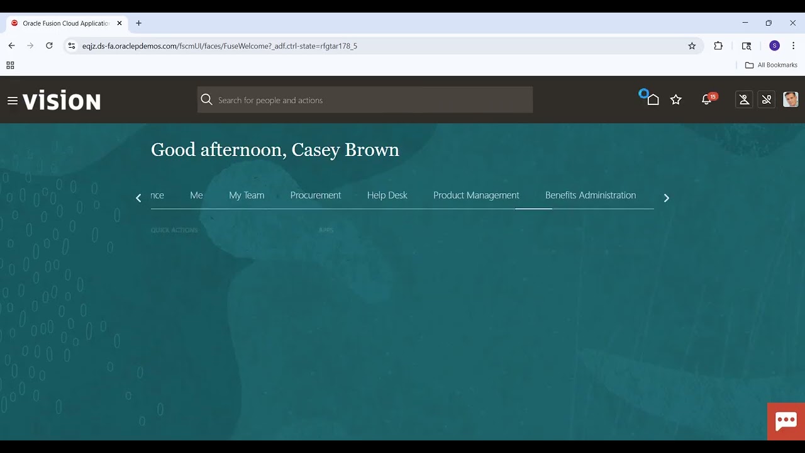The width and height of the screenshot is (805, 453).
Task: Open the Chrome profile S avatar
Action: tap(774, 46)
